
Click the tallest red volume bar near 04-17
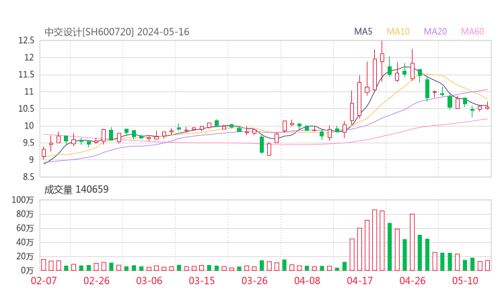374,240
